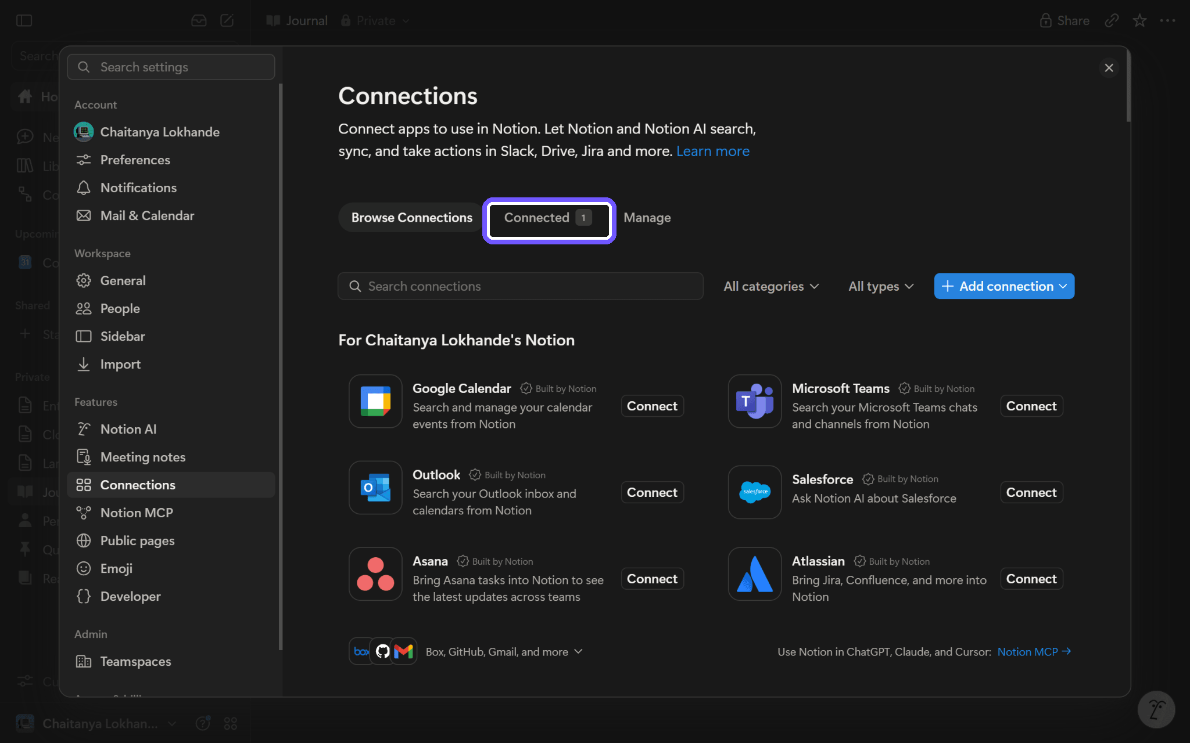The width and height of the screenshot is (1190, 743).
Task: Click the Outlook app icon
Action: [x=375, y=488]
